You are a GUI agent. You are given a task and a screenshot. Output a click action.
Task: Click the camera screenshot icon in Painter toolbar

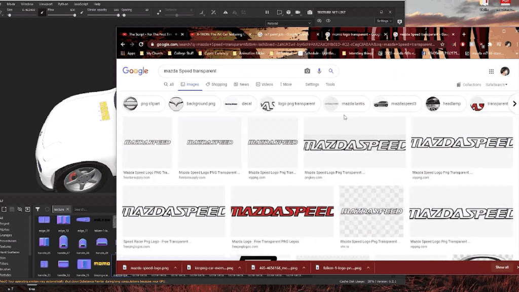tap(310, 12)
